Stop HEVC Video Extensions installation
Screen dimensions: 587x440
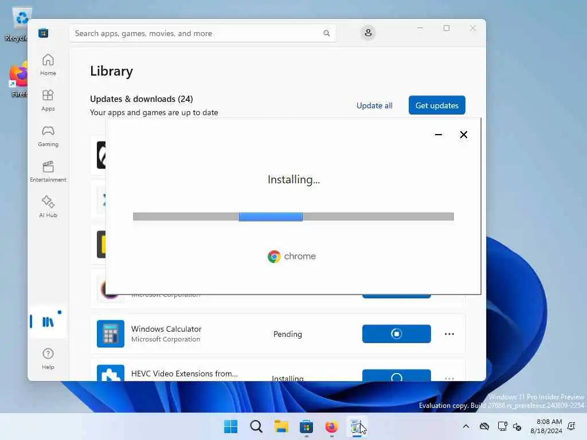(x=397, y=375)
